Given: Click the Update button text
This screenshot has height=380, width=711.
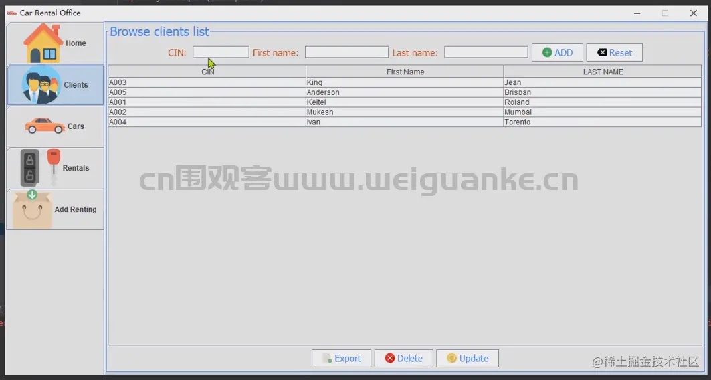Looking at the screenshot, I should (474, 358).
